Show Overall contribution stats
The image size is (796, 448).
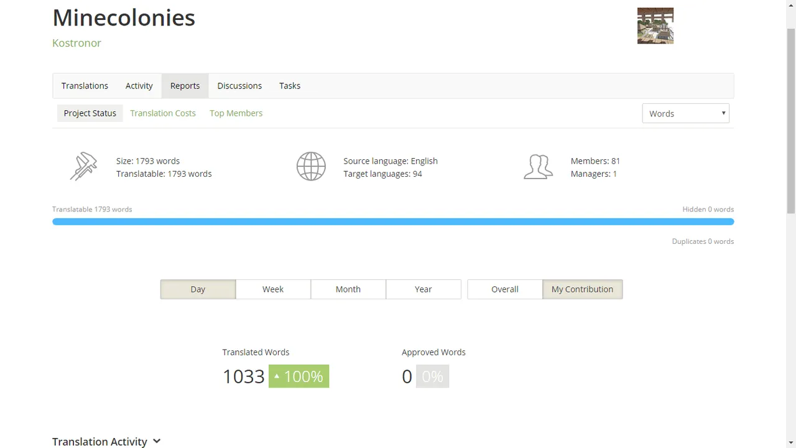pos(505,289)
